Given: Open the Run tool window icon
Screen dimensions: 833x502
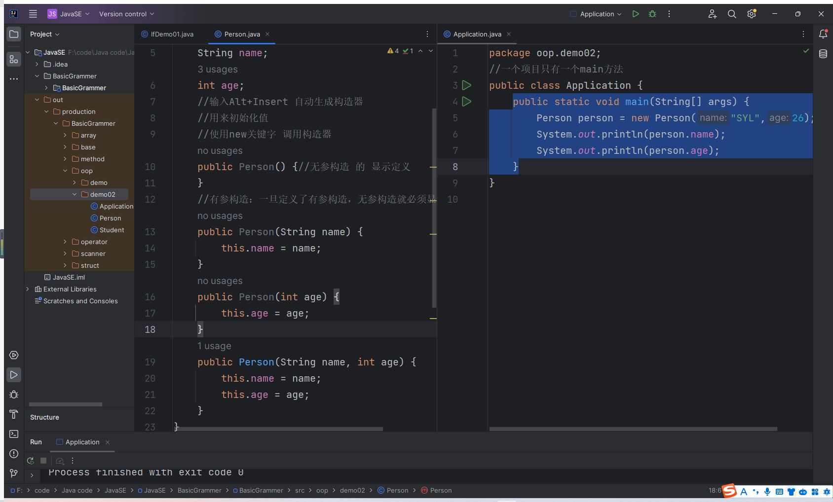Looking at the screenshot, I should (x=14, y=375).
